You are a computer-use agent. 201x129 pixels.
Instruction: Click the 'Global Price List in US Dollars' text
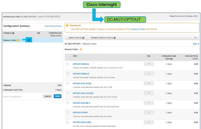184,16
